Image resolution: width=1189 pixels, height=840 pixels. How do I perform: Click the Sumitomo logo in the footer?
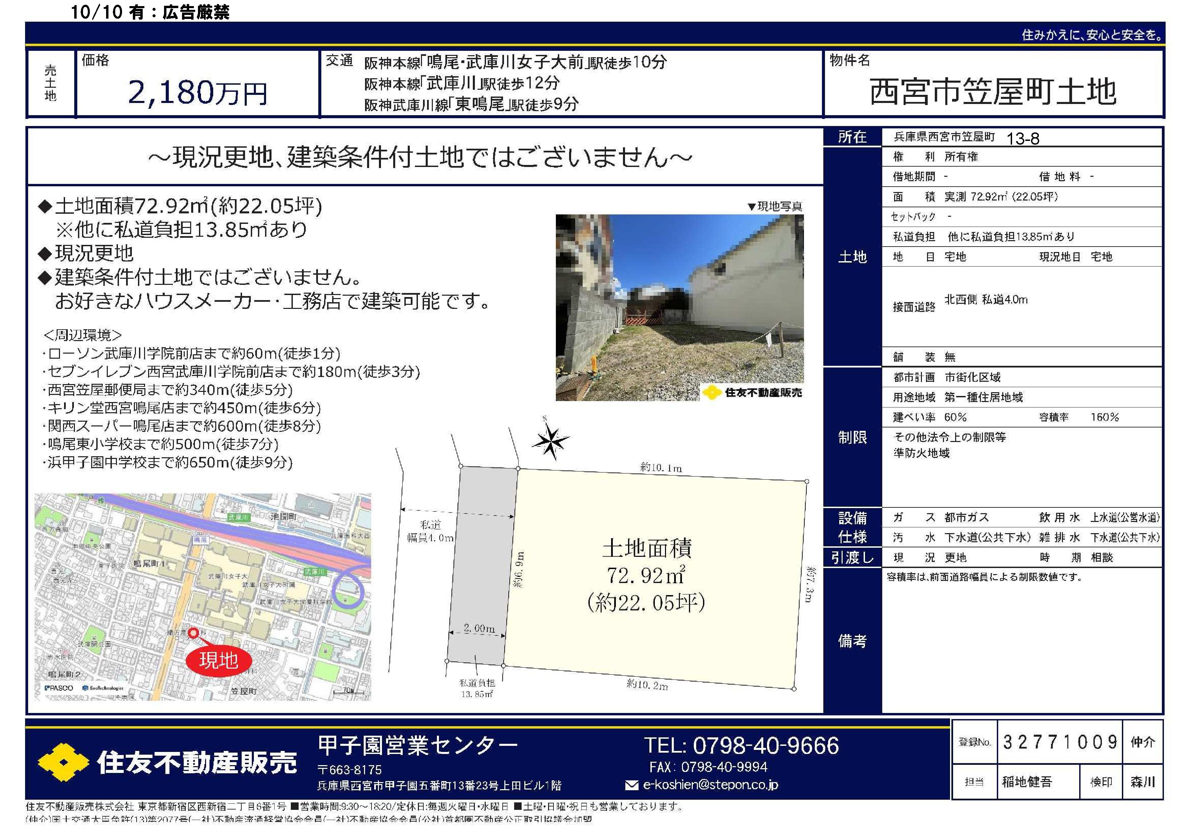(x=64, y=763)
